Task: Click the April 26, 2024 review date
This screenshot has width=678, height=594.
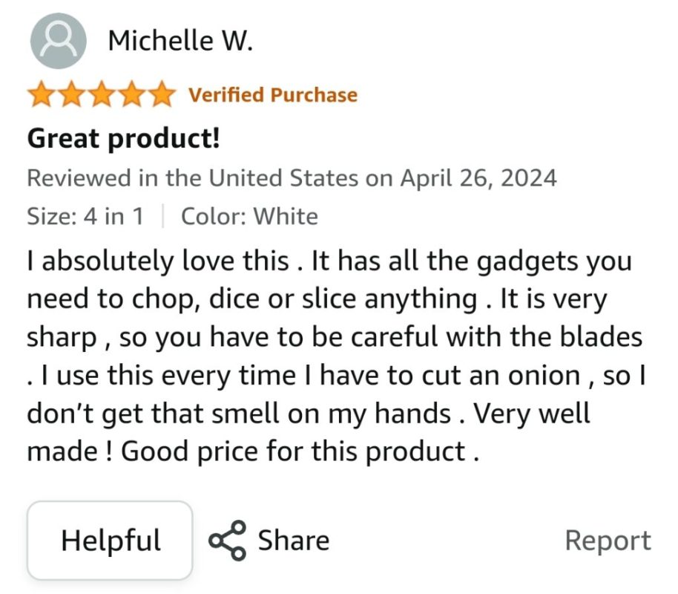Action: (x=478, y=178)
